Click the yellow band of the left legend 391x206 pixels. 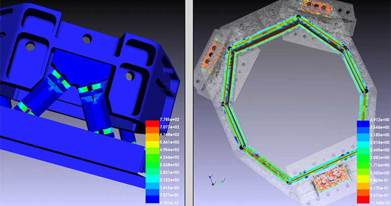point(152,144)
